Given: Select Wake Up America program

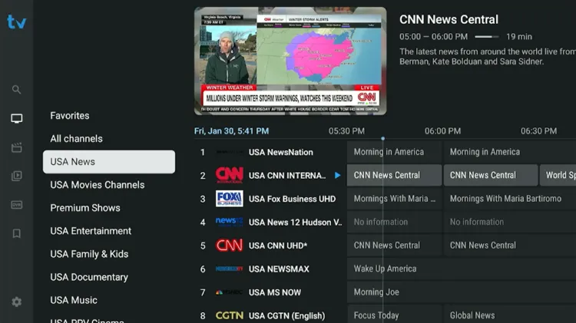Looking at the screenshot, I should (462, 269).
